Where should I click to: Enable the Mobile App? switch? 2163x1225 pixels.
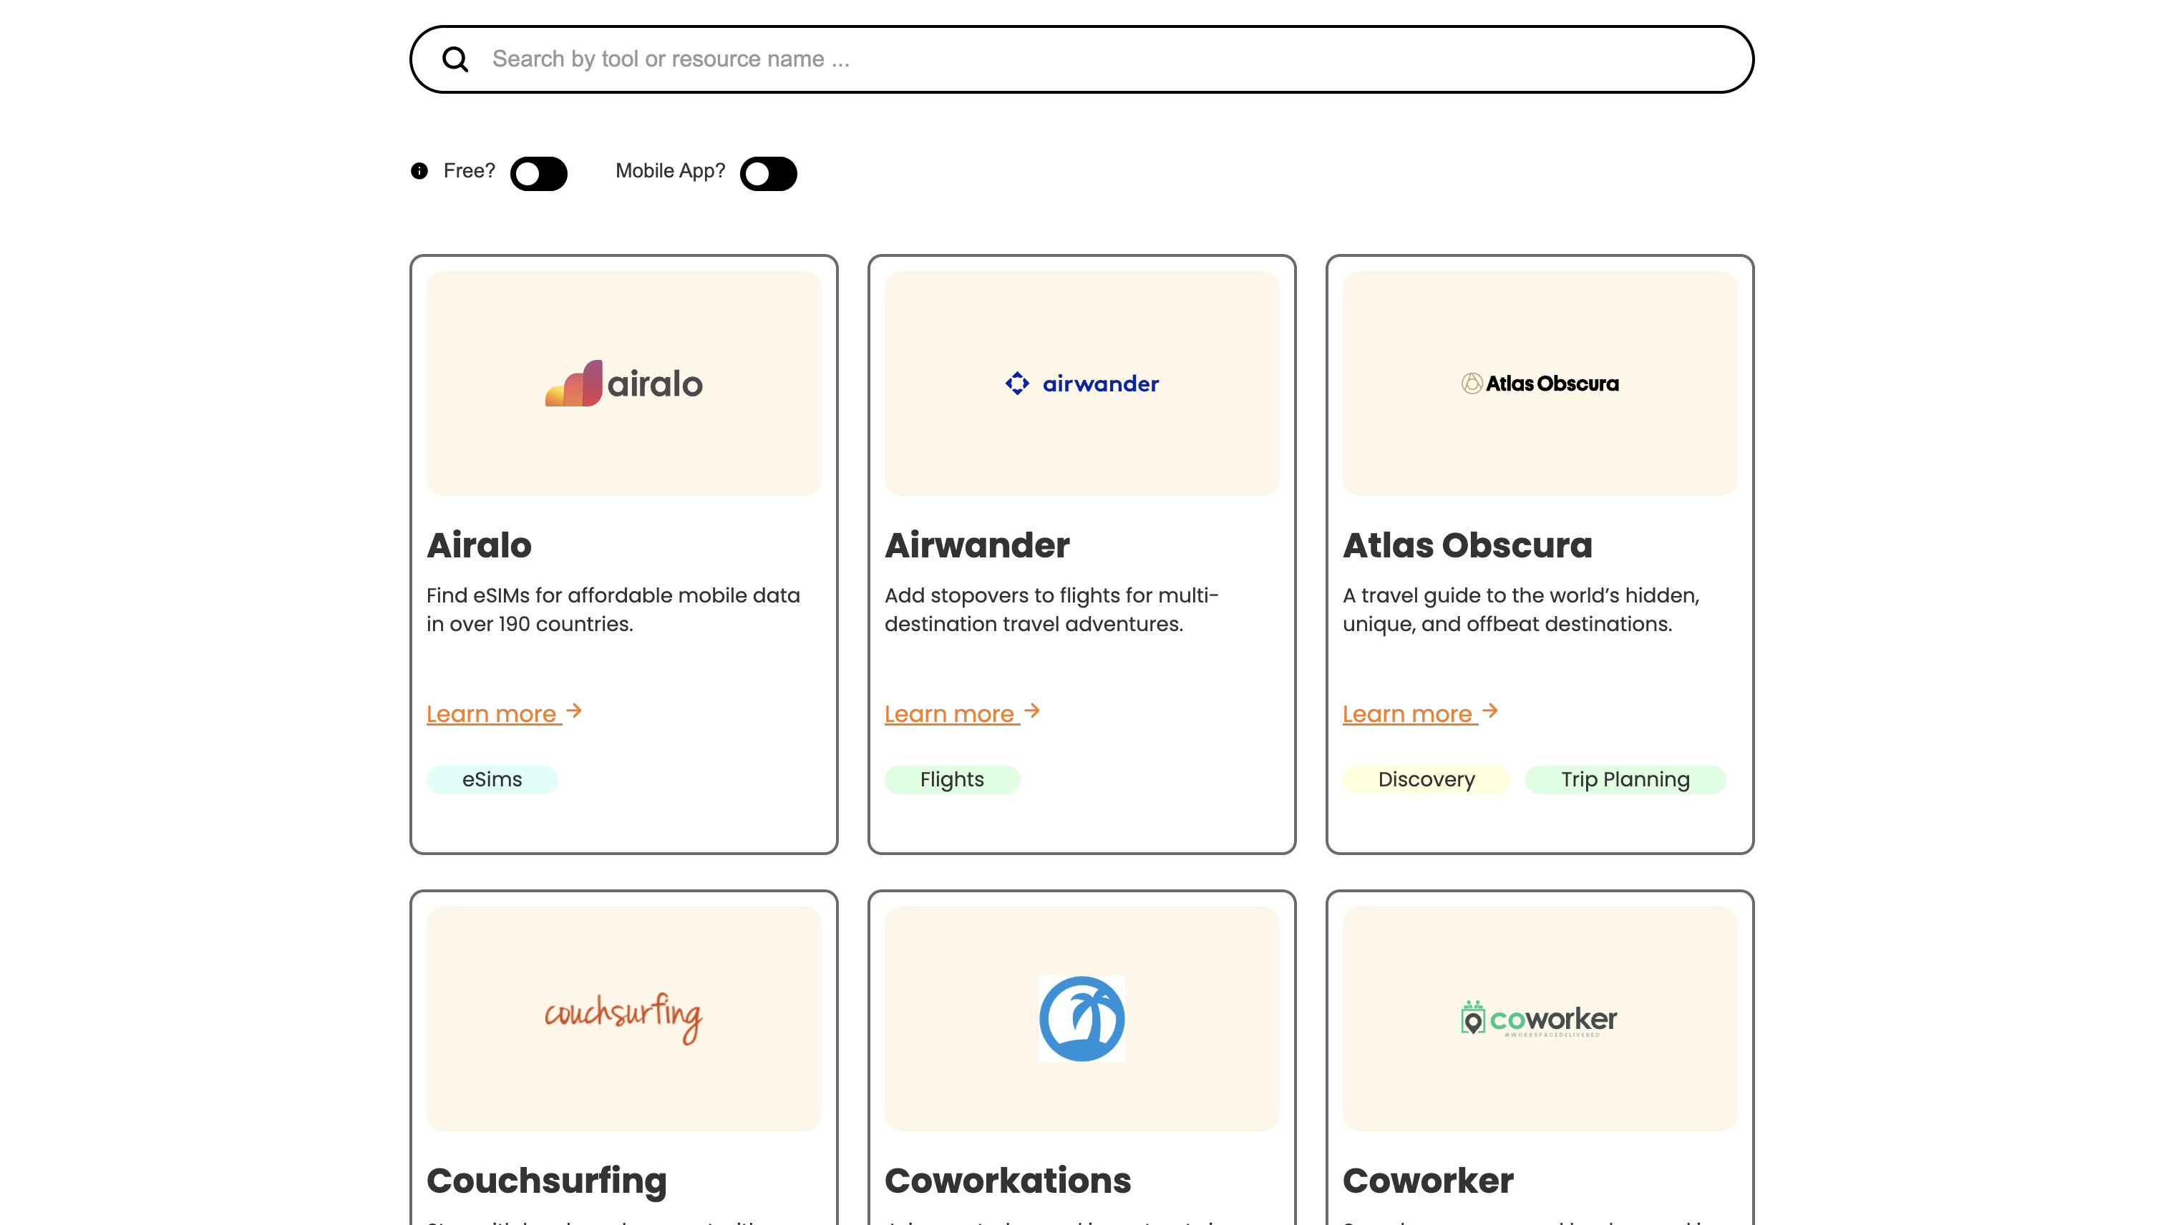click(769, 173)
